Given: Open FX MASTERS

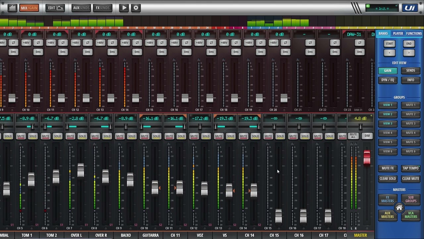Looking at the screenshot, I should pos(387,199).
